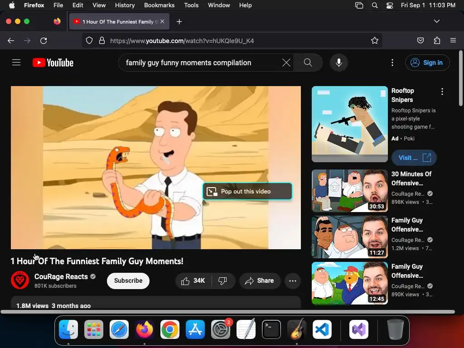
Task: Open Visual Studio Code from the dock
Action: click(x=322, y=329)
